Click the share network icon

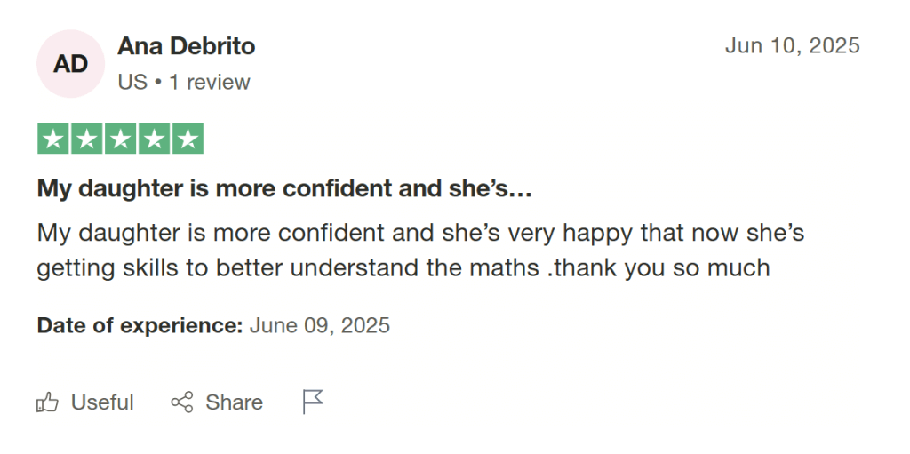[181, 402]
